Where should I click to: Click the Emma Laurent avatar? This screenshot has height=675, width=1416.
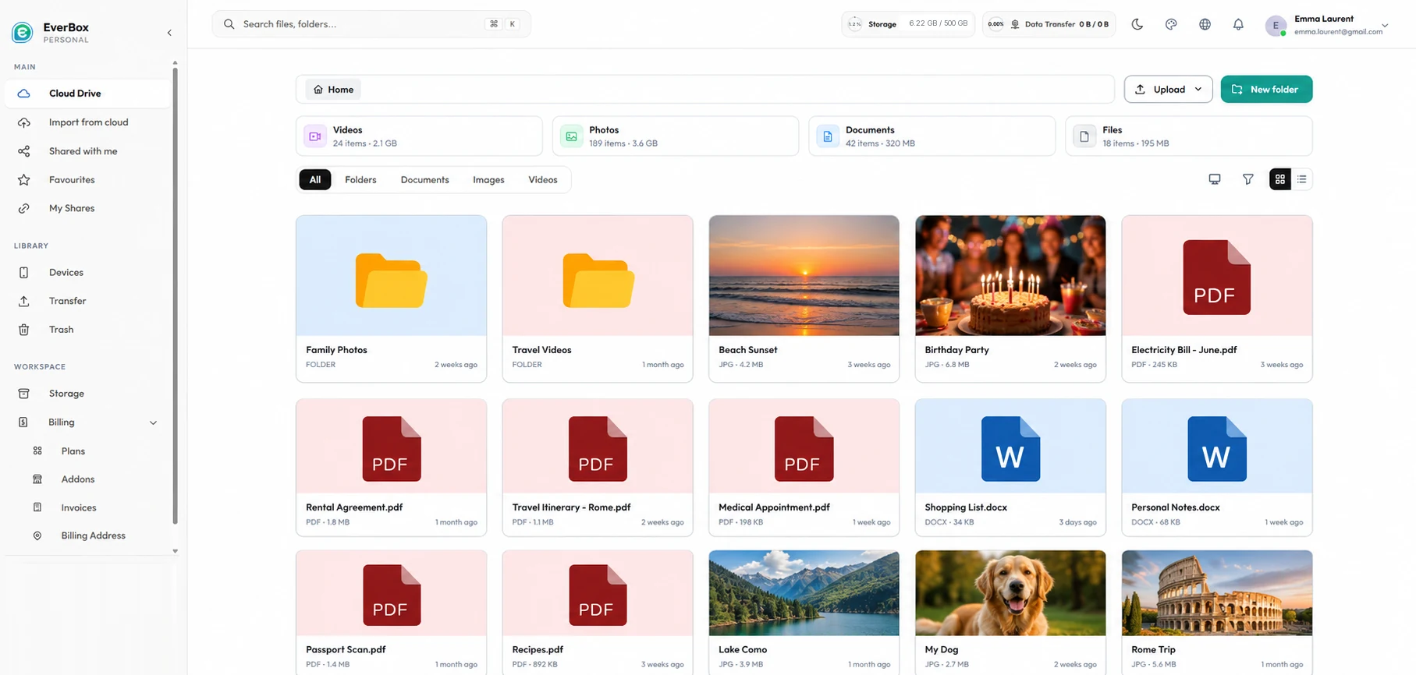point(1276,26)
